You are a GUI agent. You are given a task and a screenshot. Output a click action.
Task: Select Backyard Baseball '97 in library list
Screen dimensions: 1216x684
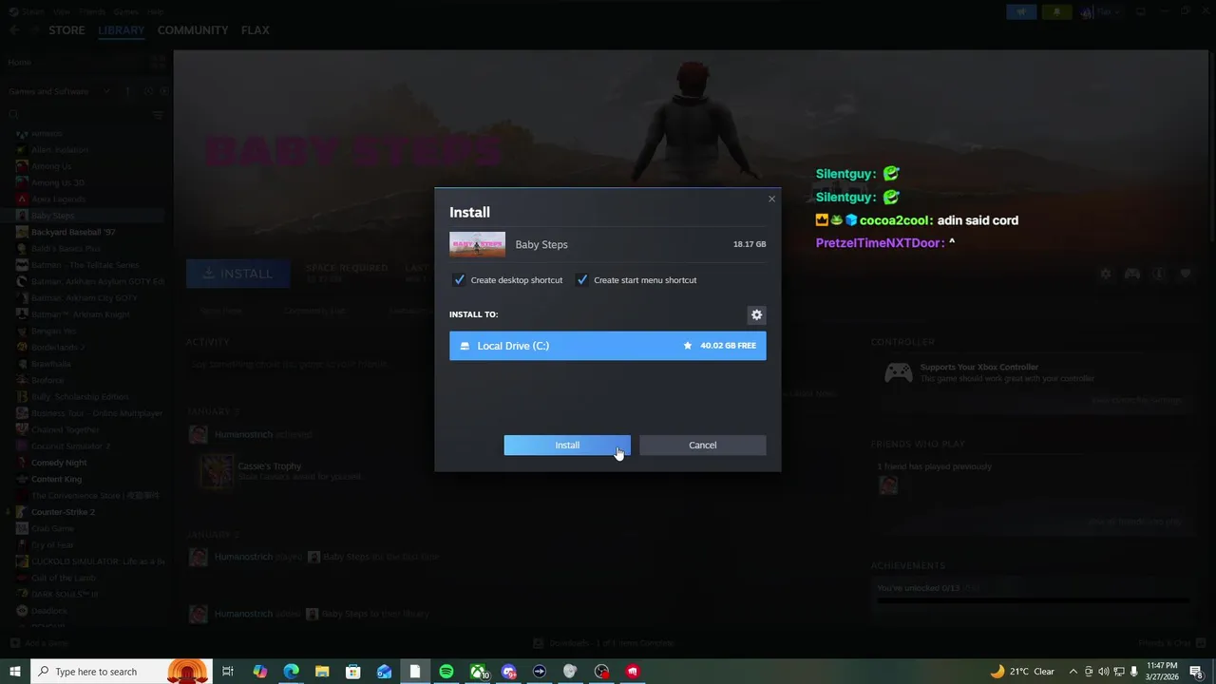(x=72, y=232)
